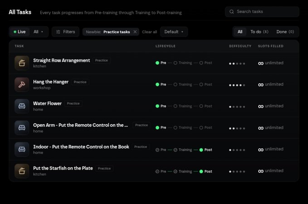Open Indoor - Put the Remote Control on the Book
Screen dimensions: 308x204
click(x=81, y=147)
